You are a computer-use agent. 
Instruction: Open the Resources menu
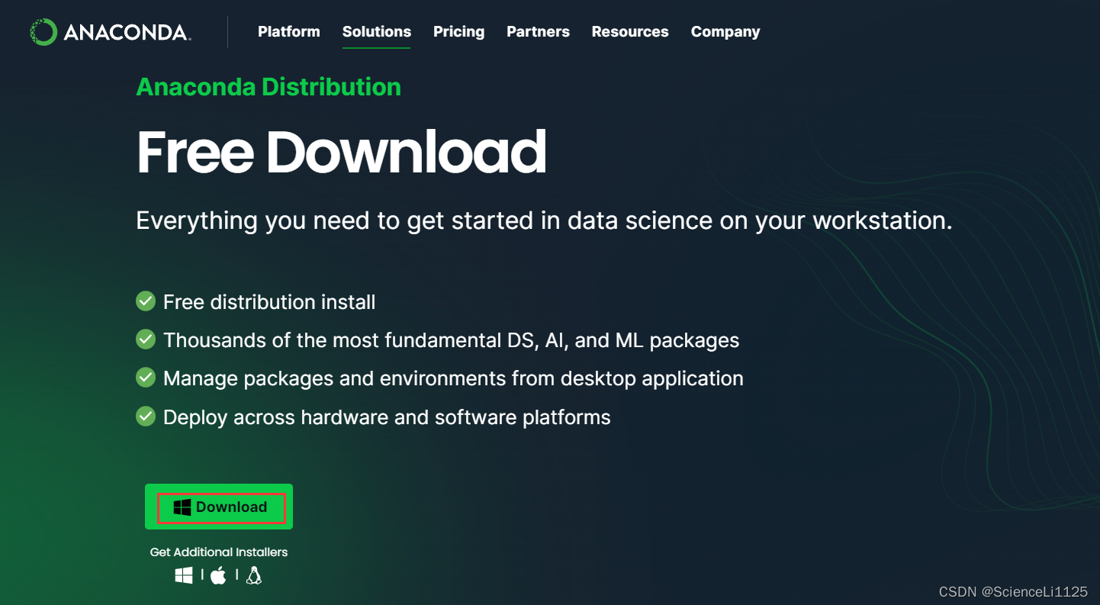click(630, 32)
